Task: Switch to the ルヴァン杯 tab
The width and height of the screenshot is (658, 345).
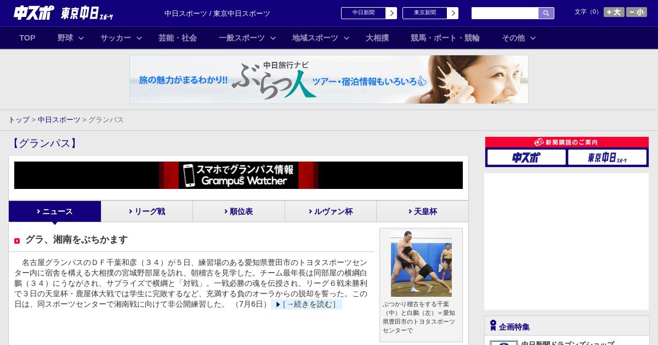Action: [331, 211]
